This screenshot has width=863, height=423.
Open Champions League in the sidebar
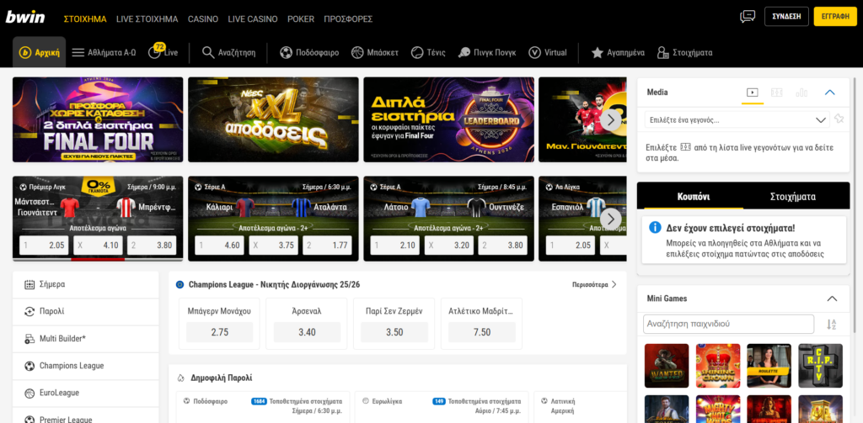coord(86,365)
